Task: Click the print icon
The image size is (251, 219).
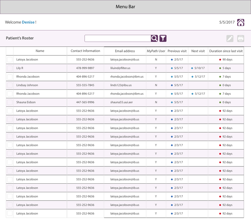Action: click(241, 39)
